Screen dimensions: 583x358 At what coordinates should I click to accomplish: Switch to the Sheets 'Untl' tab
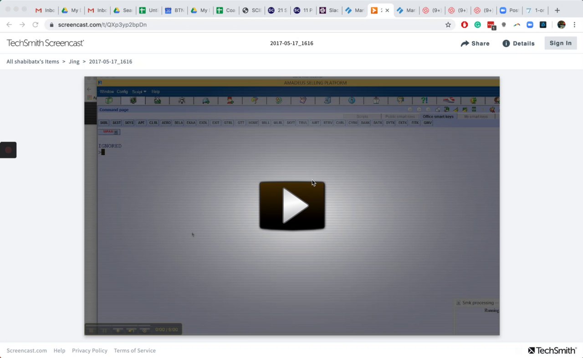(149, 10)
